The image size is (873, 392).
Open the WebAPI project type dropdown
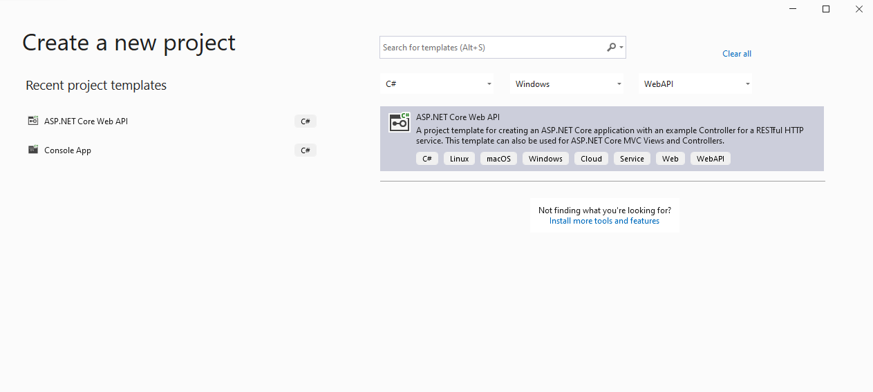click(695, 84)
